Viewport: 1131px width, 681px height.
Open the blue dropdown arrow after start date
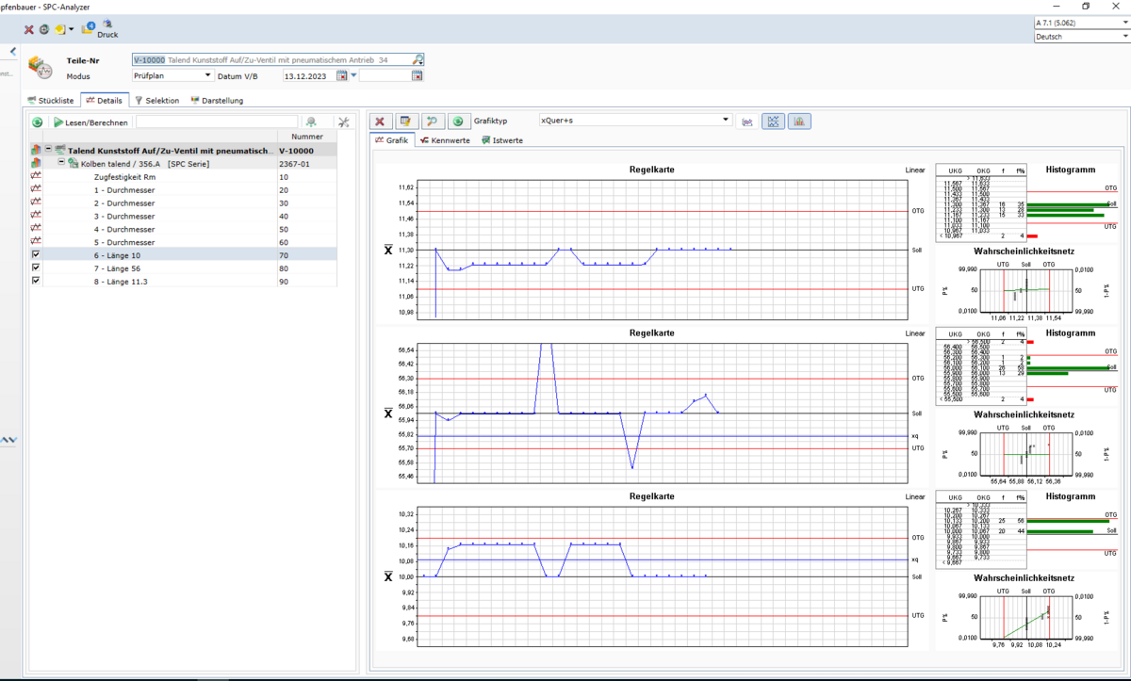click(x=353, y=75)
